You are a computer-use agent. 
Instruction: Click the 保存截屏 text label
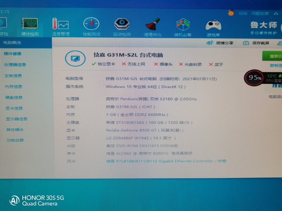[x=261, y=43]
